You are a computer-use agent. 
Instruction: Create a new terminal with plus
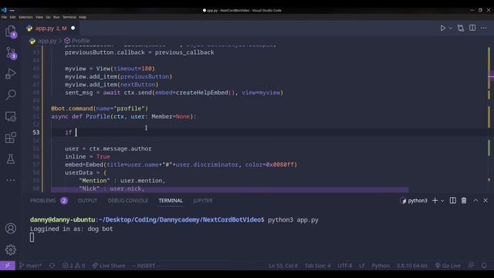tap(435, 201)
